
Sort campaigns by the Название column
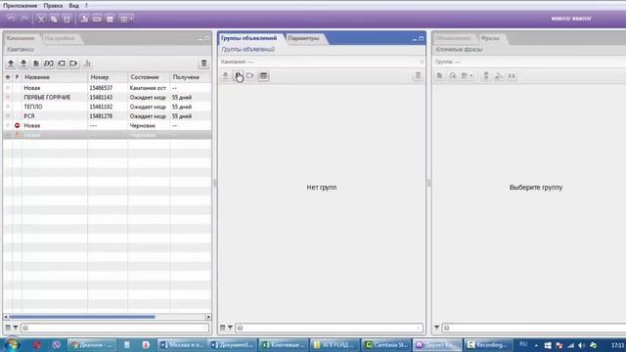point(55,77)
